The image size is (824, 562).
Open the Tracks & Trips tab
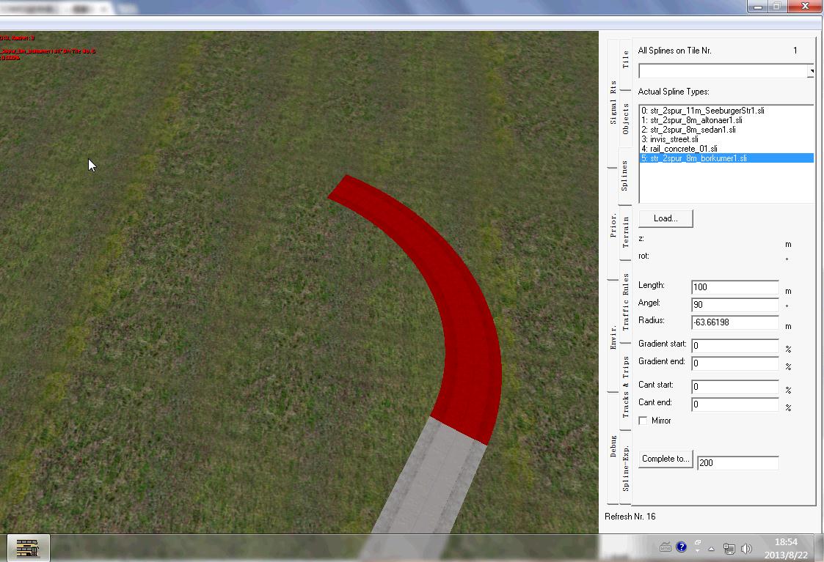pyautogui.click(x=626, y=387)
